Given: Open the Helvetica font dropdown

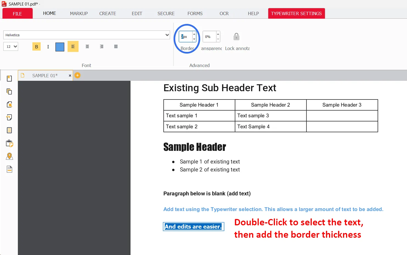Looking at the screenshot, I should [x=87, y=35].
